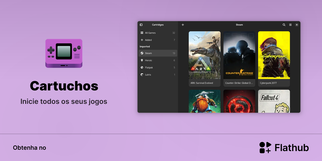Screen dimensions: 322x161
Task: Select All Games in the sidebar
Action: click(158, 33)
